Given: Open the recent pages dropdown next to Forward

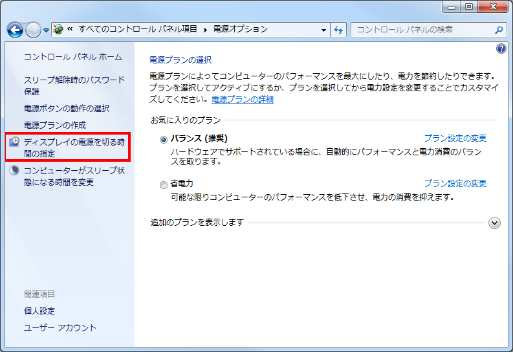Looking at the screenshot, I should (x=46, y=30).
